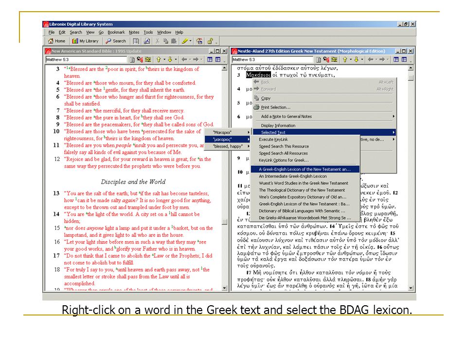Click the Matthew 5:3 reference box in NASB

point(87,59)
